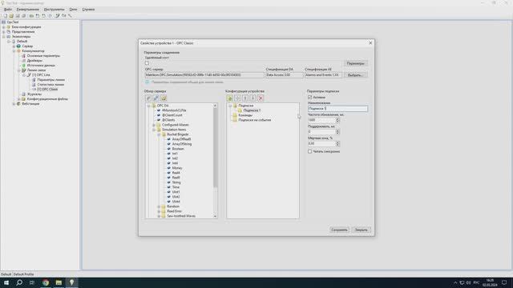Click scroll down arrow in server overview tree

tap(215, 216)
